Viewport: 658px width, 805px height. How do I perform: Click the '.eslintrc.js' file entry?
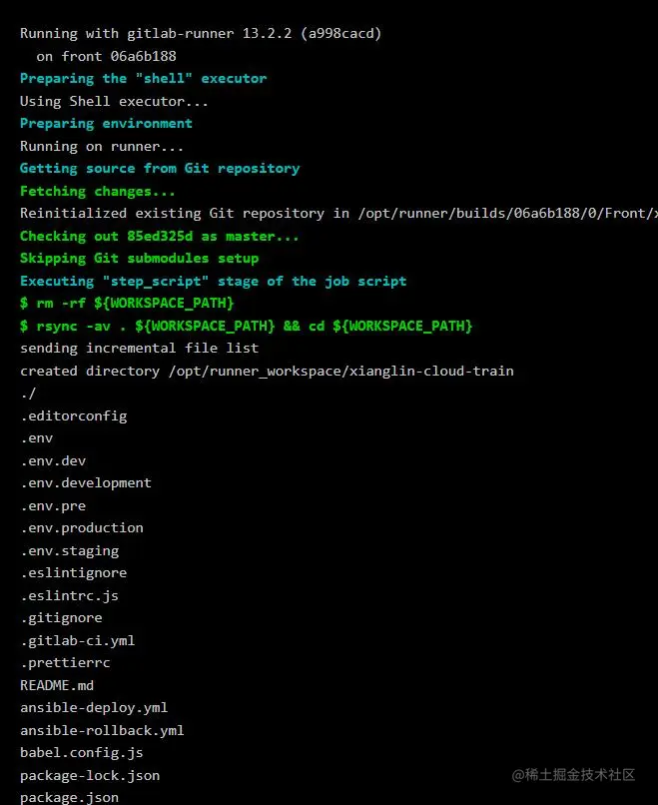(69, 595)
